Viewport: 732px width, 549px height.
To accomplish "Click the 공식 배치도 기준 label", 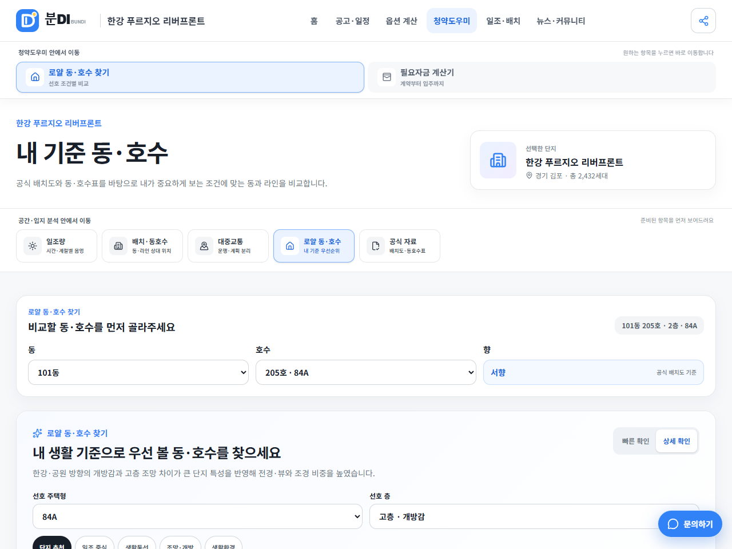I will [x=677, y=372].
